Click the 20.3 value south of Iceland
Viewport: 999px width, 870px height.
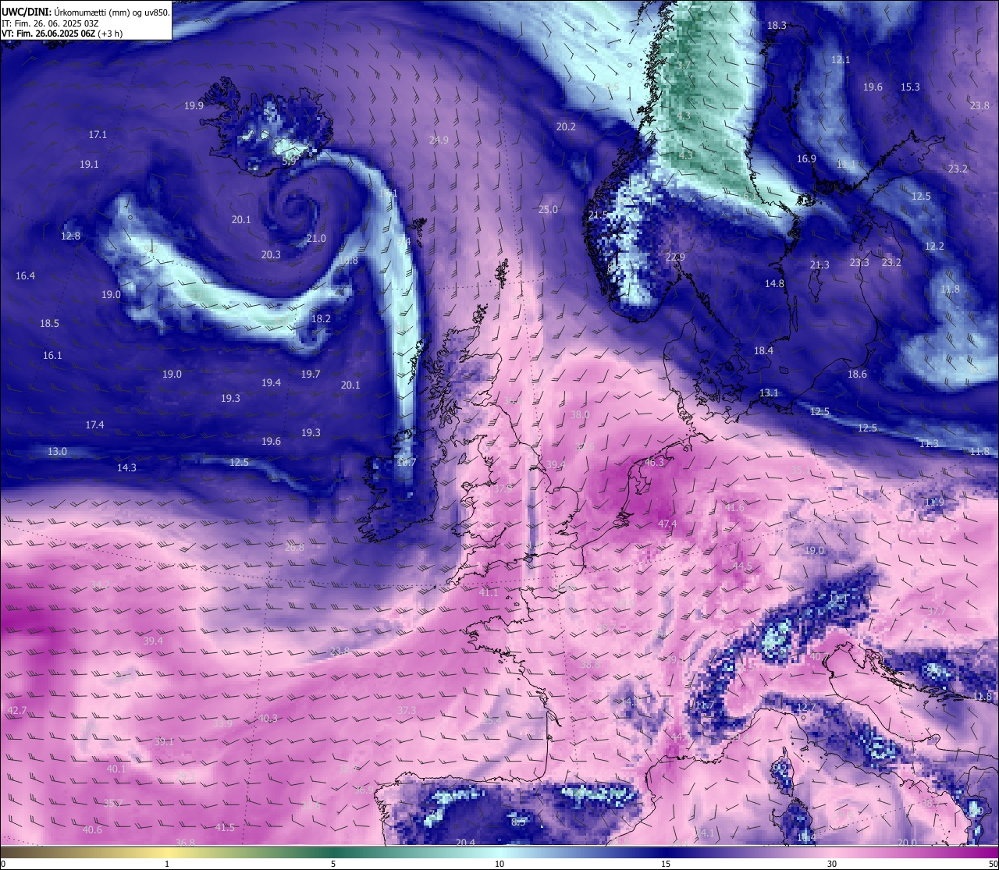[x=271, y=255]
